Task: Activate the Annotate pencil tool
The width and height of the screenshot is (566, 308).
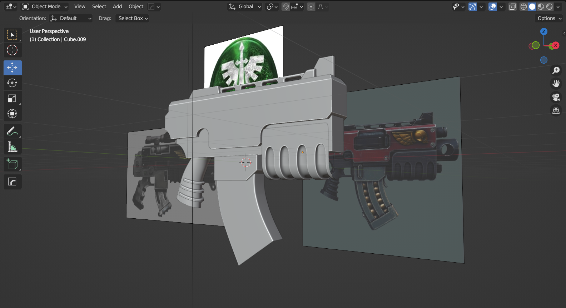Action: [x=12, y=131]
